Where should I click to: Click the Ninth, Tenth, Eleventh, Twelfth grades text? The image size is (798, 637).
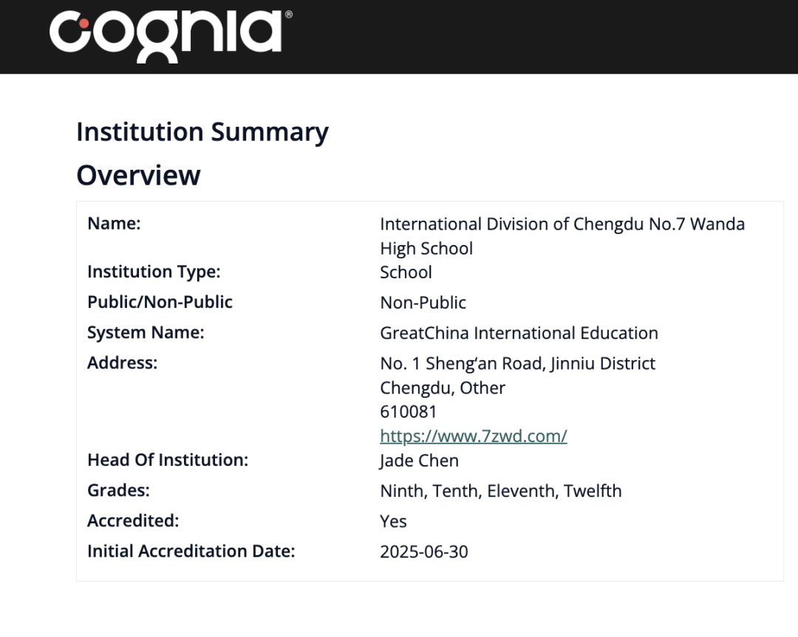[x=500, y=491]
